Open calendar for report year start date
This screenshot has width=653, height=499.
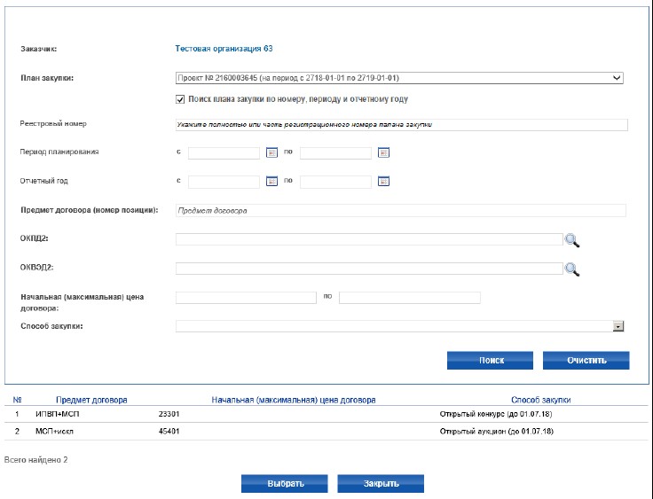coord(272,182)
